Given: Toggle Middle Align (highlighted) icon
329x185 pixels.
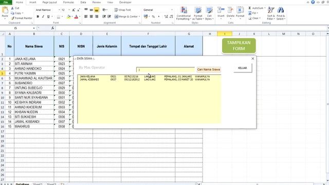Looking at the screenshot, I should tap(97, 10).
